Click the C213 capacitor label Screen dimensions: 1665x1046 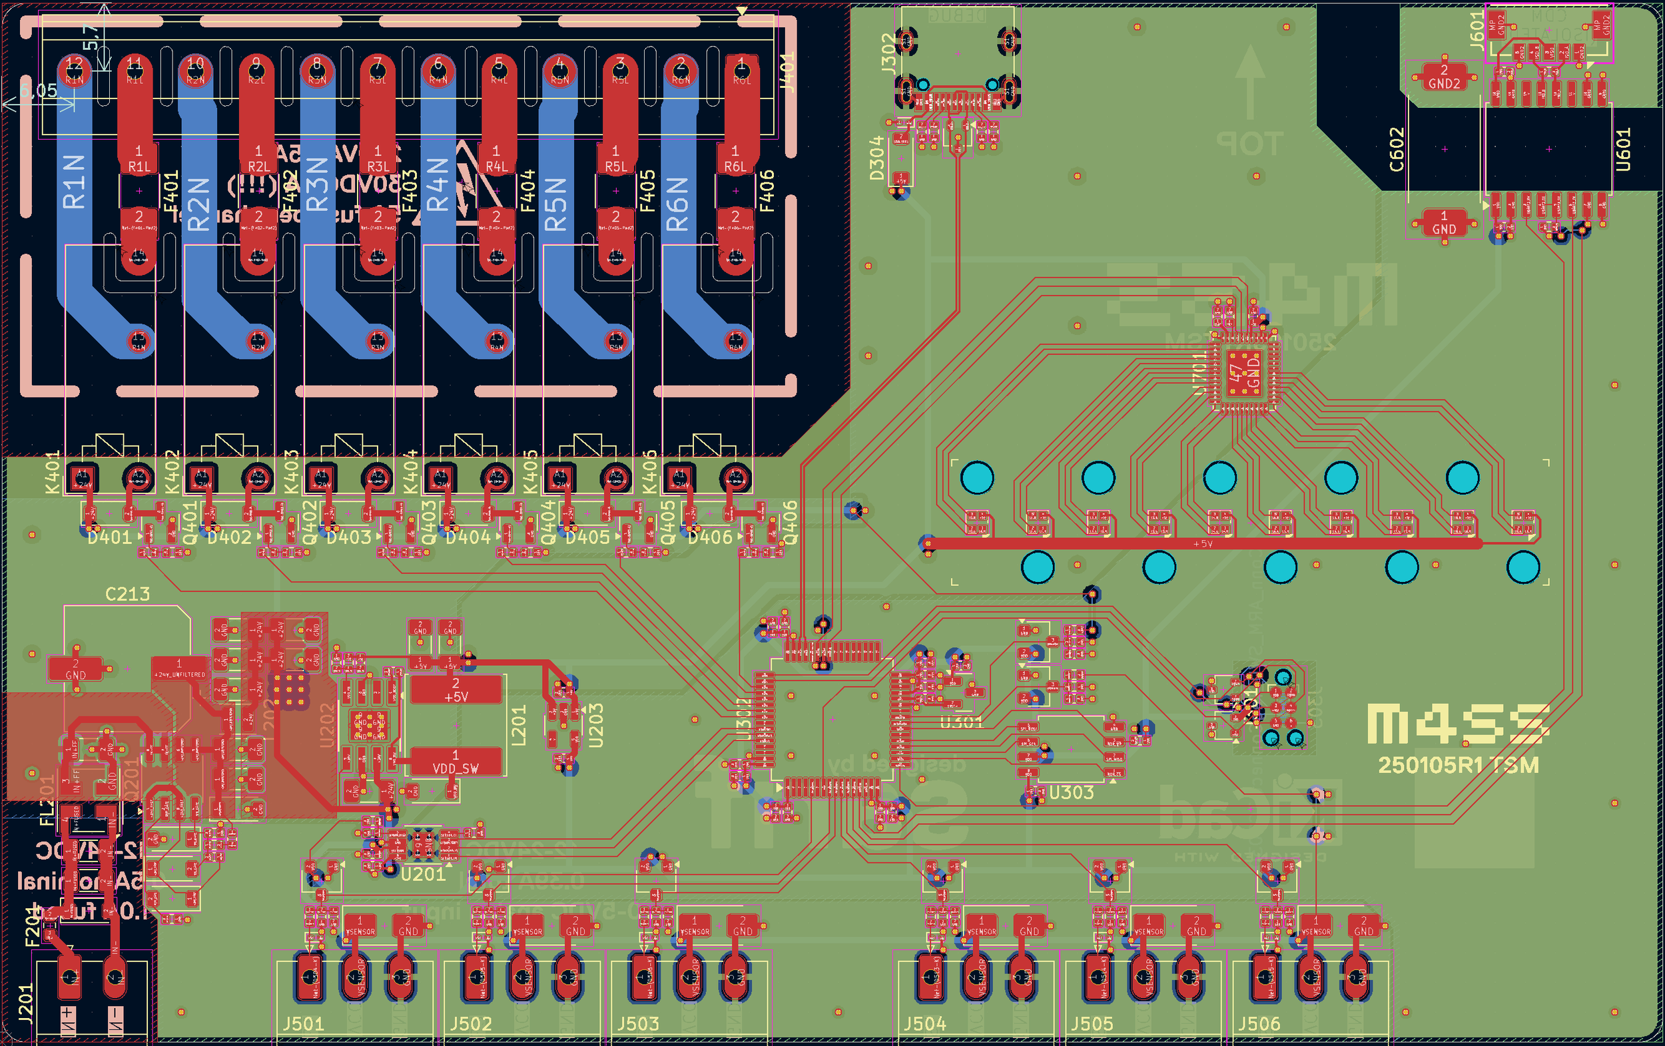[127, 594]
